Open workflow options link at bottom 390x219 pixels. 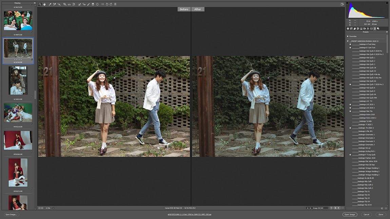pos(189,215)
